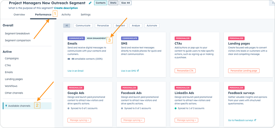Click the Google Ads card title

pos(76,93)
